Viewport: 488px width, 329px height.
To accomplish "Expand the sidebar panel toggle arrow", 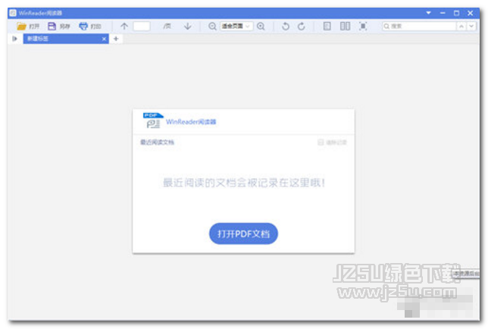I will [x=14, y=39].
